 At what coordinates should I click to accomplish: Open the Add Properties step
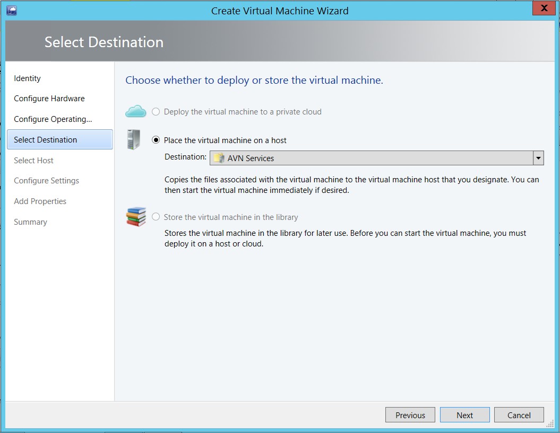[40, 201]
